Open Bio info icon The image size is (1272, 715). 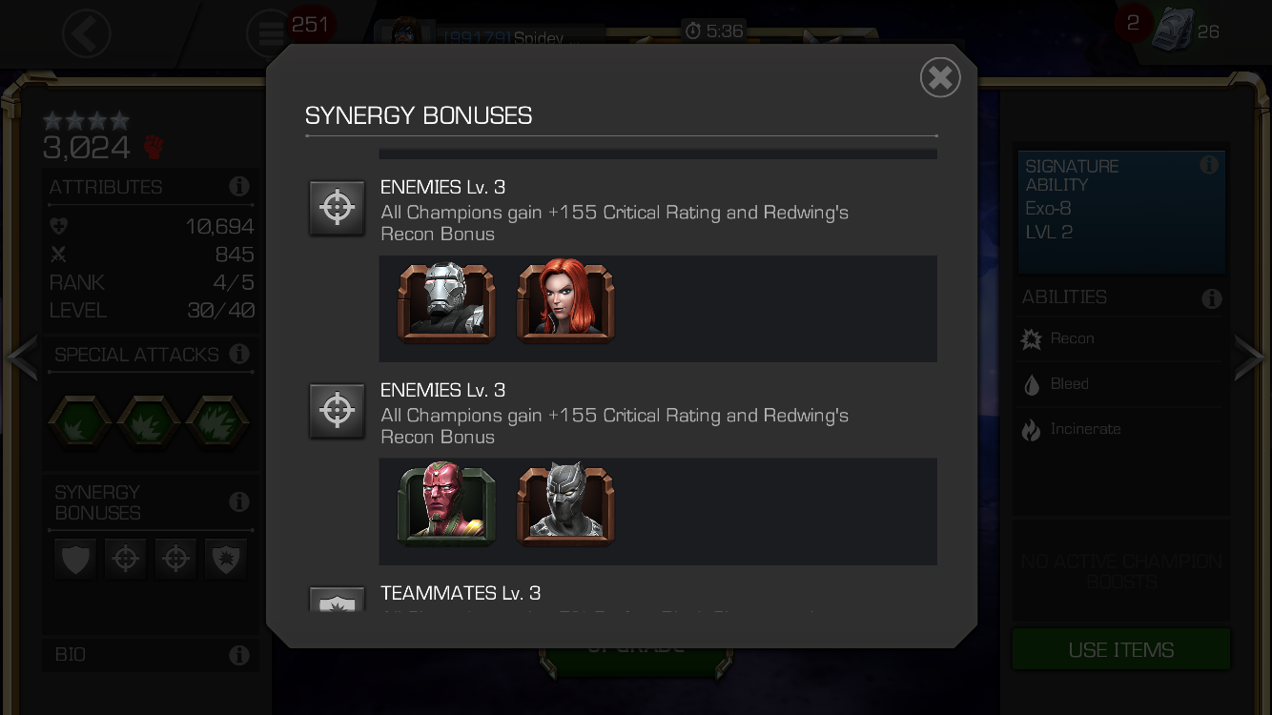pos(239,655)
